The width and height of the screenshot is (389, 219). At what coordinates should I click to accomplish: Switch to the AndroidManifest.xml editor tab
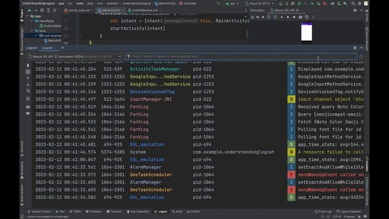(143, 10)
